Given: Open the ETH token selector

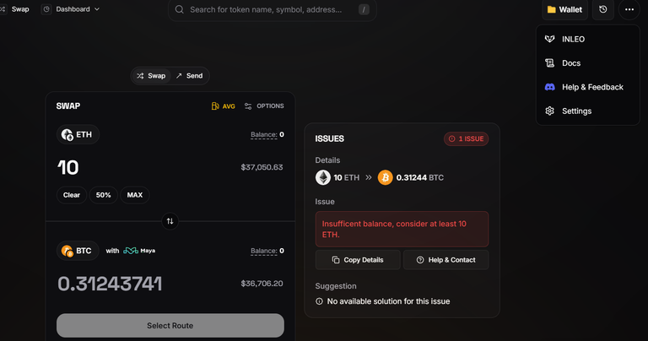Looking at the screenshot, I should (x=78, y=134).
